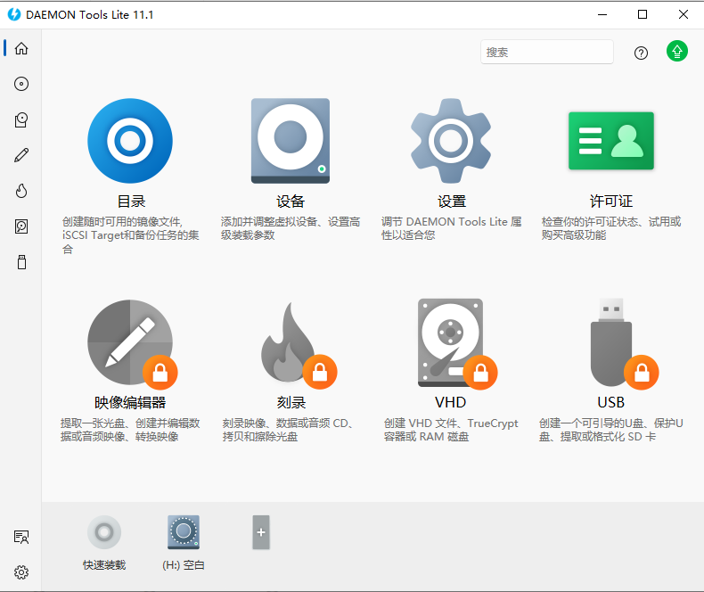Image resolution: width=704 pixels, height=592 pixels.
Task: Click the 刻录 title text
Action: pos(291,402)
